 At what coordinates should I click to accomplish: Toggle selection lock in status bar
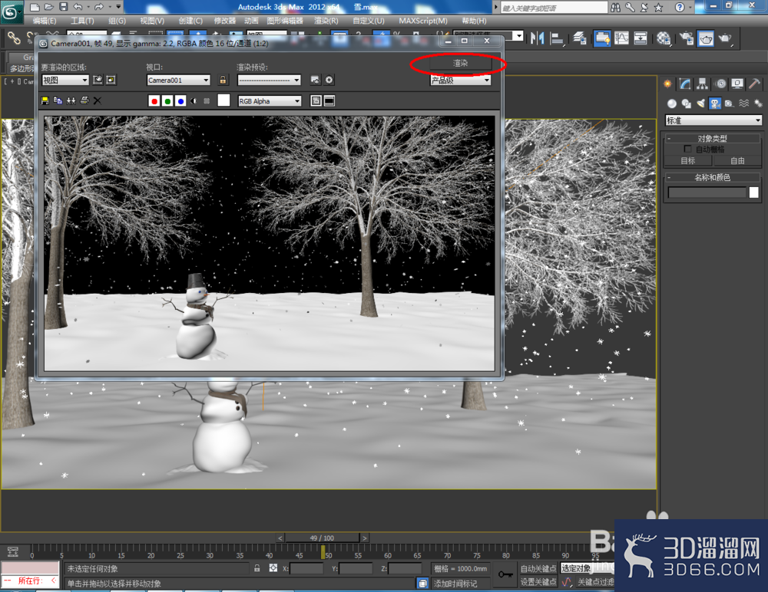point(257,568)
